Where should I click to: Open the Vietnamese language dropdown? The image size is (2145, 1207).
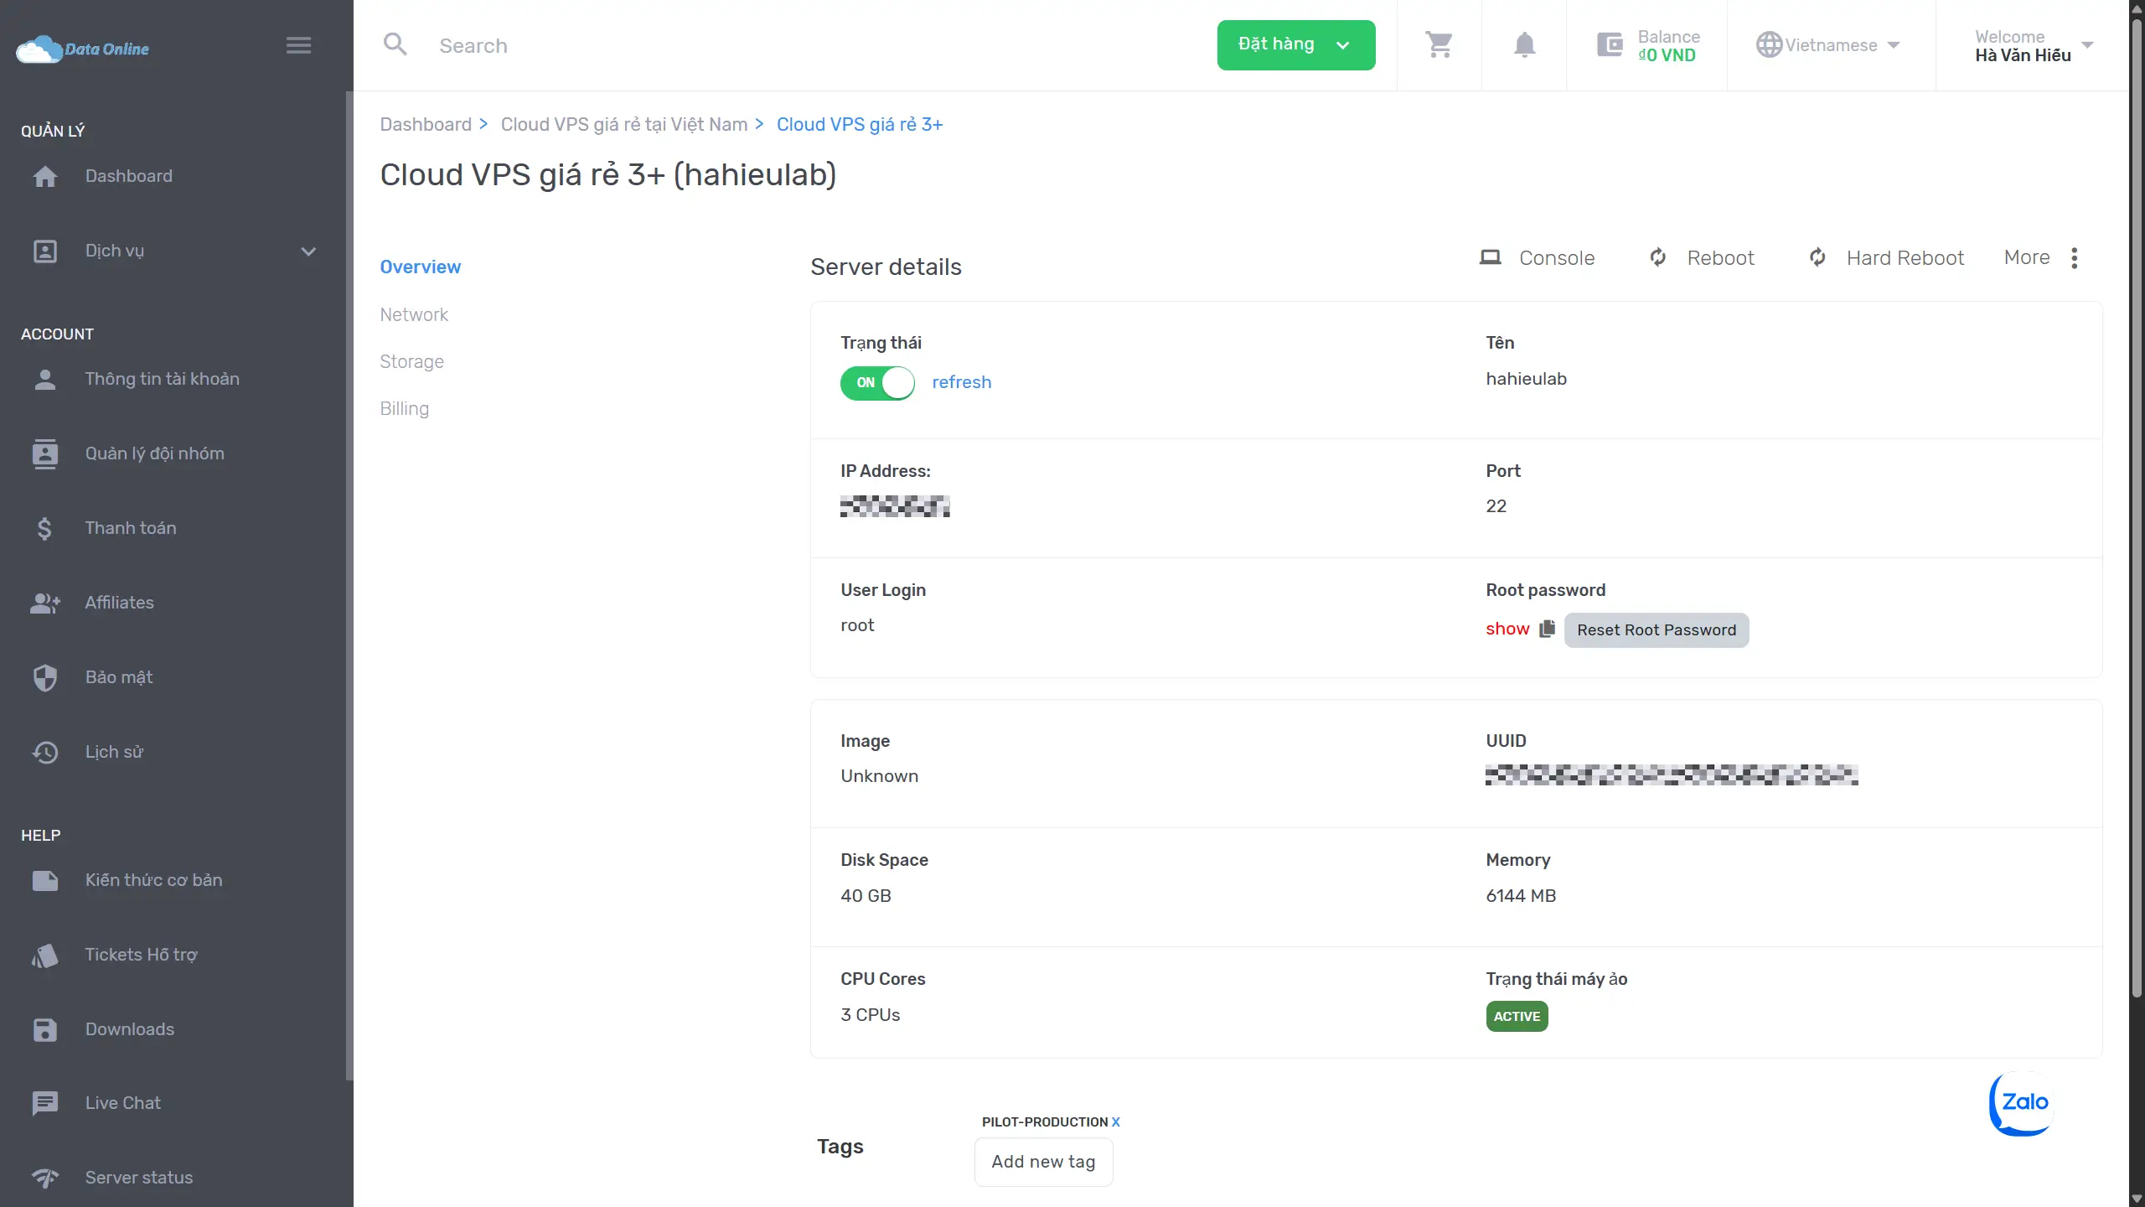[1829, 44]
